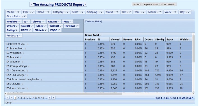Open page 5 in the pager
This screenshot has width=199, height=106.
pos(27,98)
